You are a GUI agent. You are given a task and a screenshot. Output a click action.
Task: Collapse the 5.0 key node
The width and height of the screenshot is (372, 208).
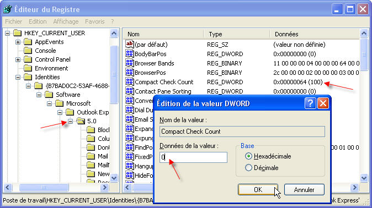[70, 121]
